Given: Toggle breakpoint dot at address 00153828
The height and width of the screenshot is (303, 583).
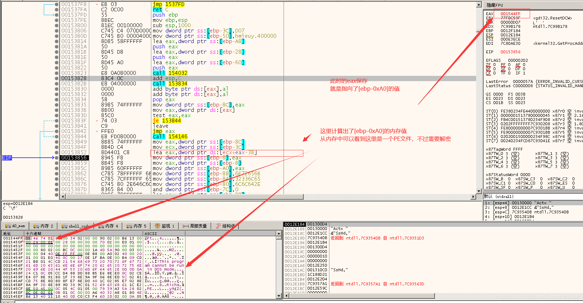Looking at the screenshot, I should [x=57, y=78].
